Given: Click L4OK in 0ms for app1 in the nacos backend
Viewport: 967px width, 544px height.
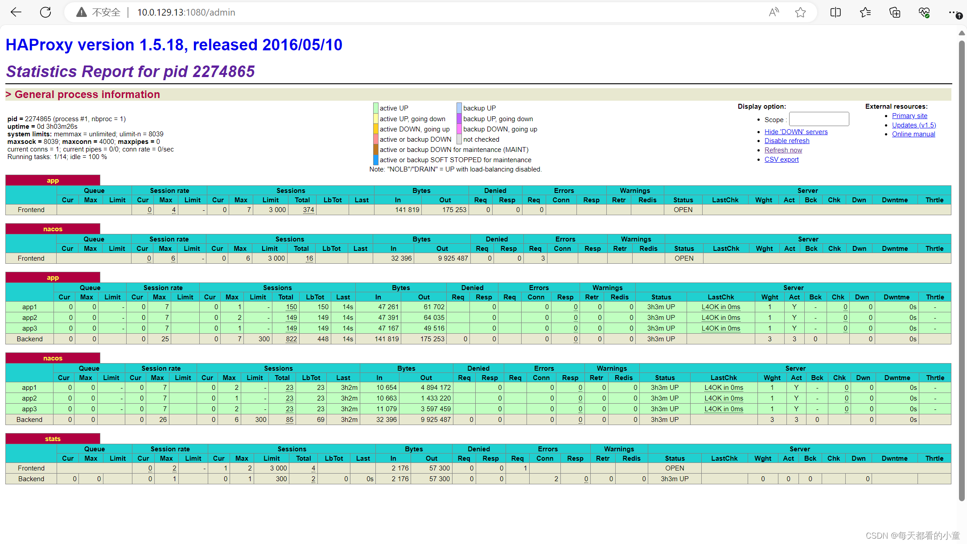Looking at the screenshot, I should coord(724,388).
